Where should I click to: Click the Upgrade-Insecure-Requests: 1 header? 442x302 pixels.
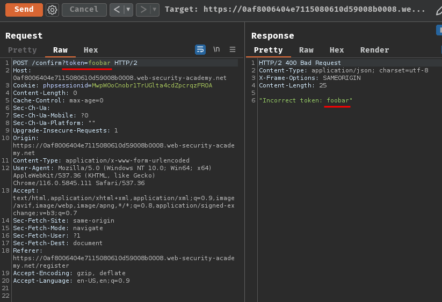[x=66, y=130]
